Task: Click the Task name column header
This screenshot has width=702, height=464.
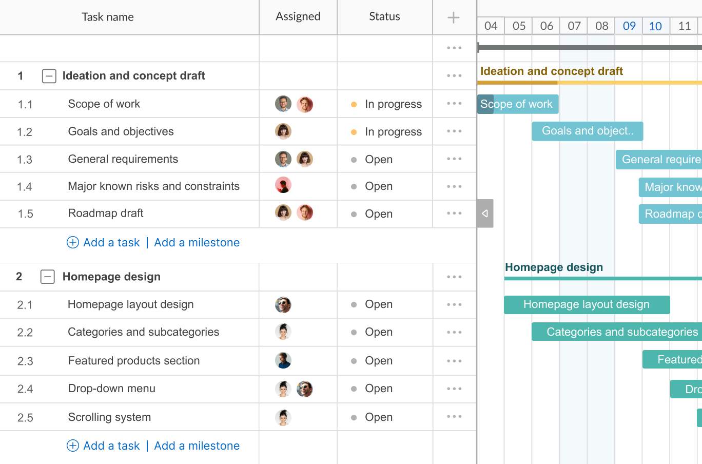Action: tap(107, 17)
